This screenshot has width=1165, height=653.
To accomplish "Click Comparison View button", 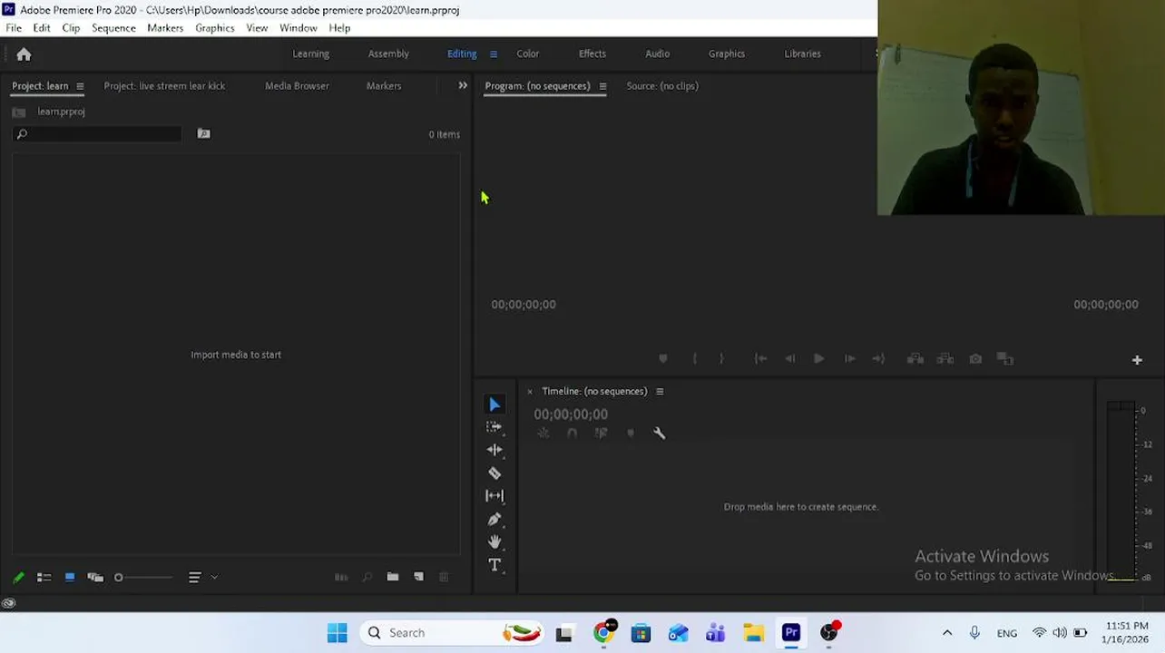I will tap(1005, 359).
